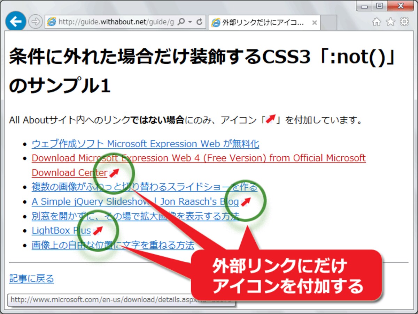Close the browser window
The image size is (418, 314).
coord(400,6)
